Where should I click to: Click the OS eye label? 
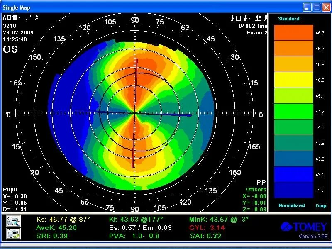pos(10,49)
